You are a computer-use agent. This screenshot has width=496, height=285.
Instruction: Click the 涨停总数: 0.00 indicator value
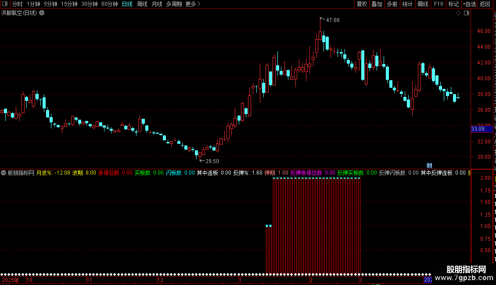115,173
